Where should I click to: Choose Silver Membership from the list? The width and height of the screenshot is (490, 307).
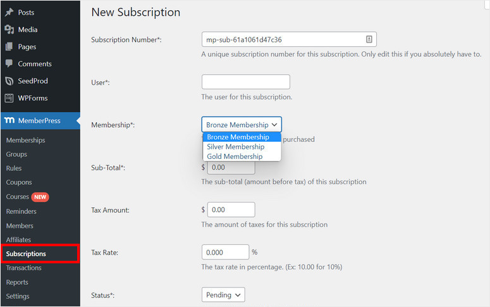tap(235, 147)
